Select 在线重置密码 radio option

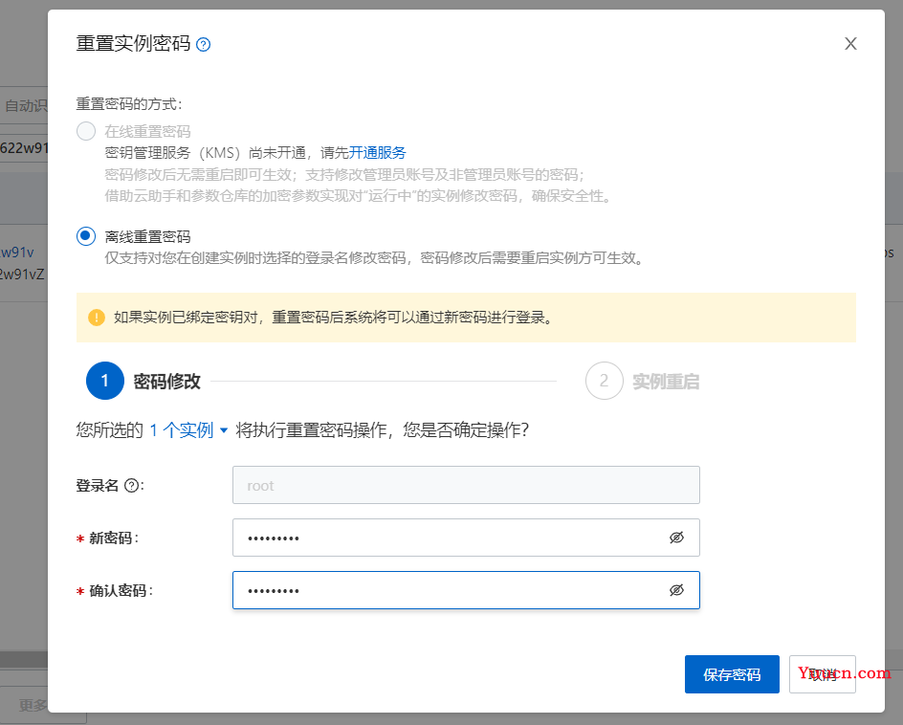pos(86,131)
